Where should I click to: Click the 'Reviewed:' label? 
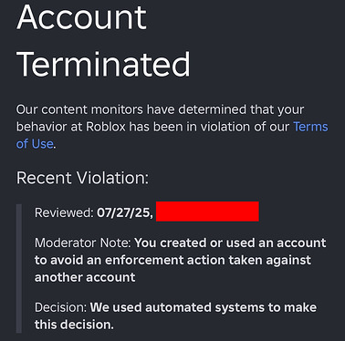(64, 212)
